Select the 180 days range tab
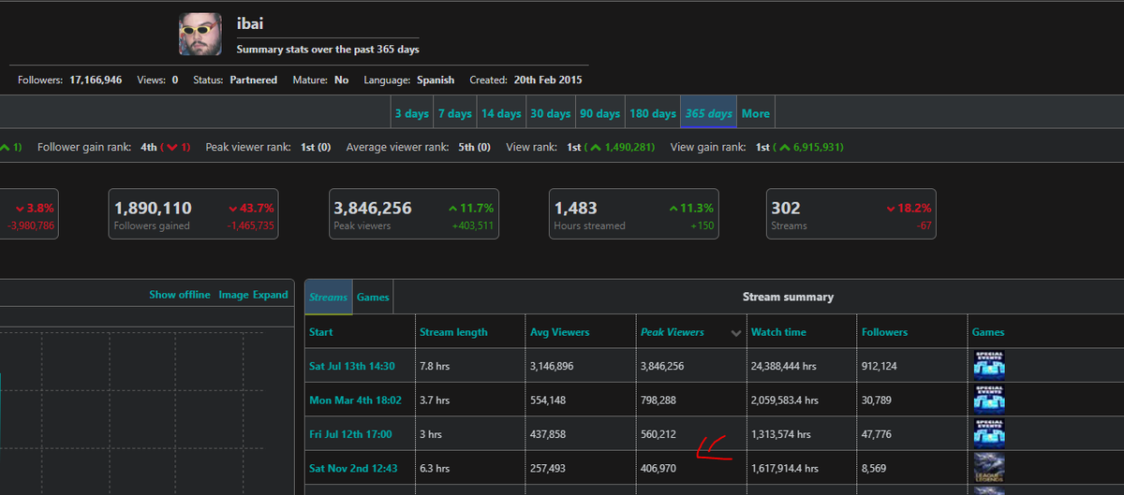1124x495 pixels. click(653, 113)
